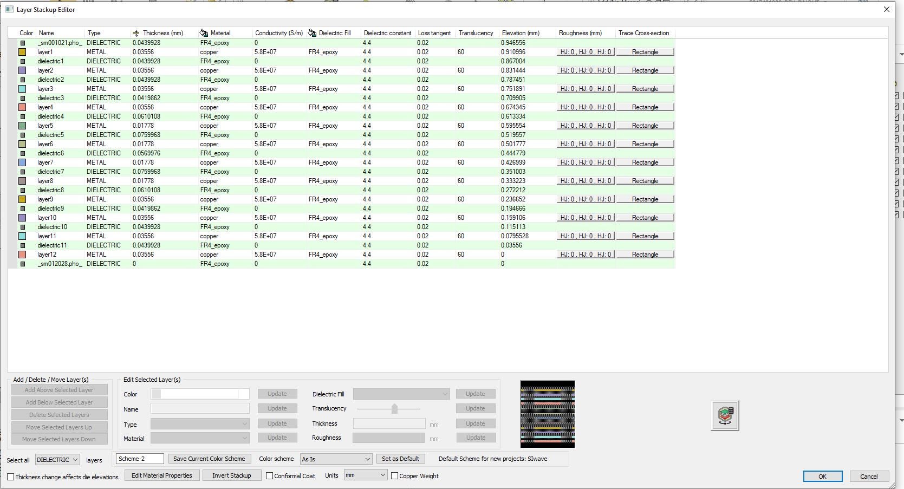904x489 pixels.
Task: Click the Thickness input field in edit panel
Action: pos(389,423)
